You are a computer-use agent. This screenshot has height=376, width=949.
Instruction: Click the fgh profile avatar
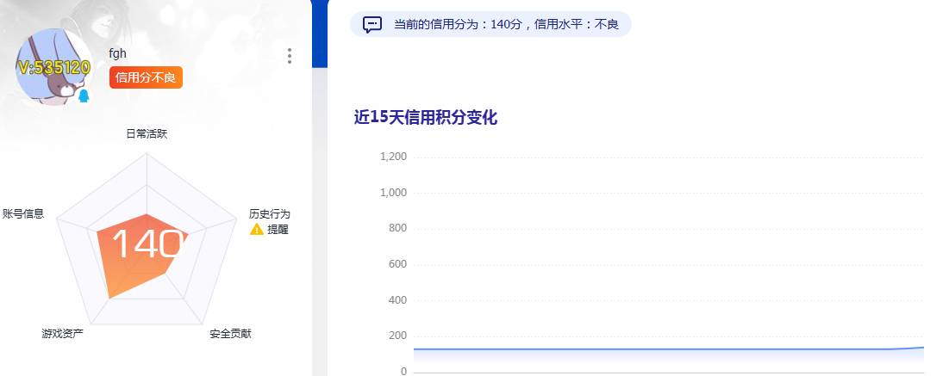(53, 66)
